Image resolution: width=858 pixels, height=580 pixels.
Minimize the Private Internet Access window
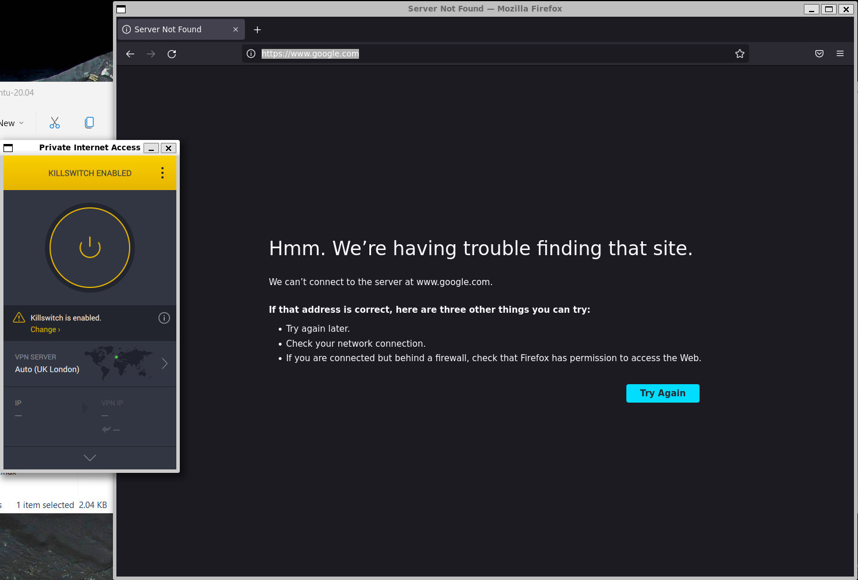151,148
